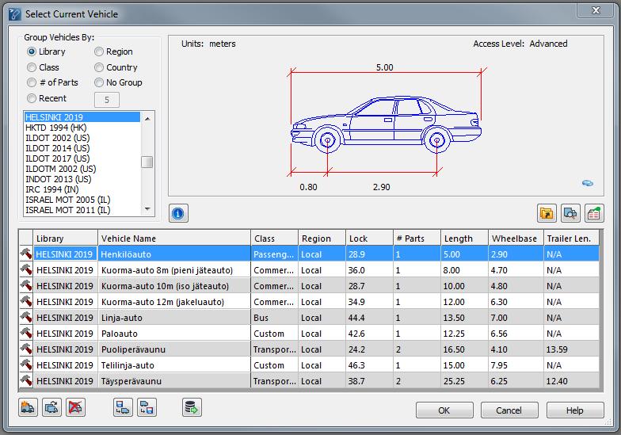This screenshot has width=621, height=435.
Task: Click the recent count input field
Action: point(106,100)
